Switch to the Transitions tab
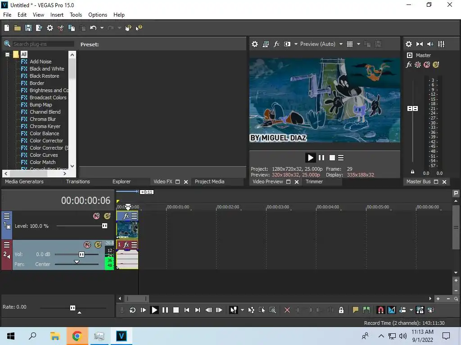The width and height of the screenshot is (461, 345). pos(78,181)
